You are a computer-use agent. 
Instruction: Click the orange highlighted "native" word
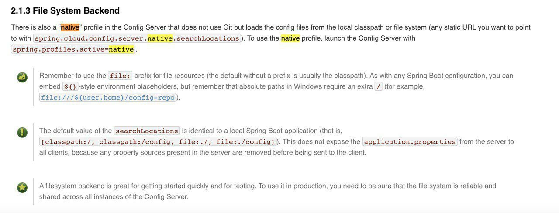pos(70,27)
